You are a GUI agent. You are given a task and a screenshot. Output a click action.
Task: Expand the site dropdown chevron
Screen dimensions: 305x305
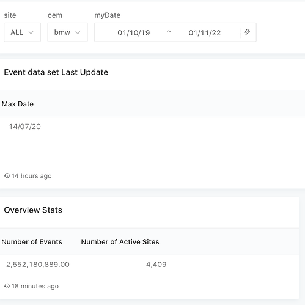click(x=31, y=32)
